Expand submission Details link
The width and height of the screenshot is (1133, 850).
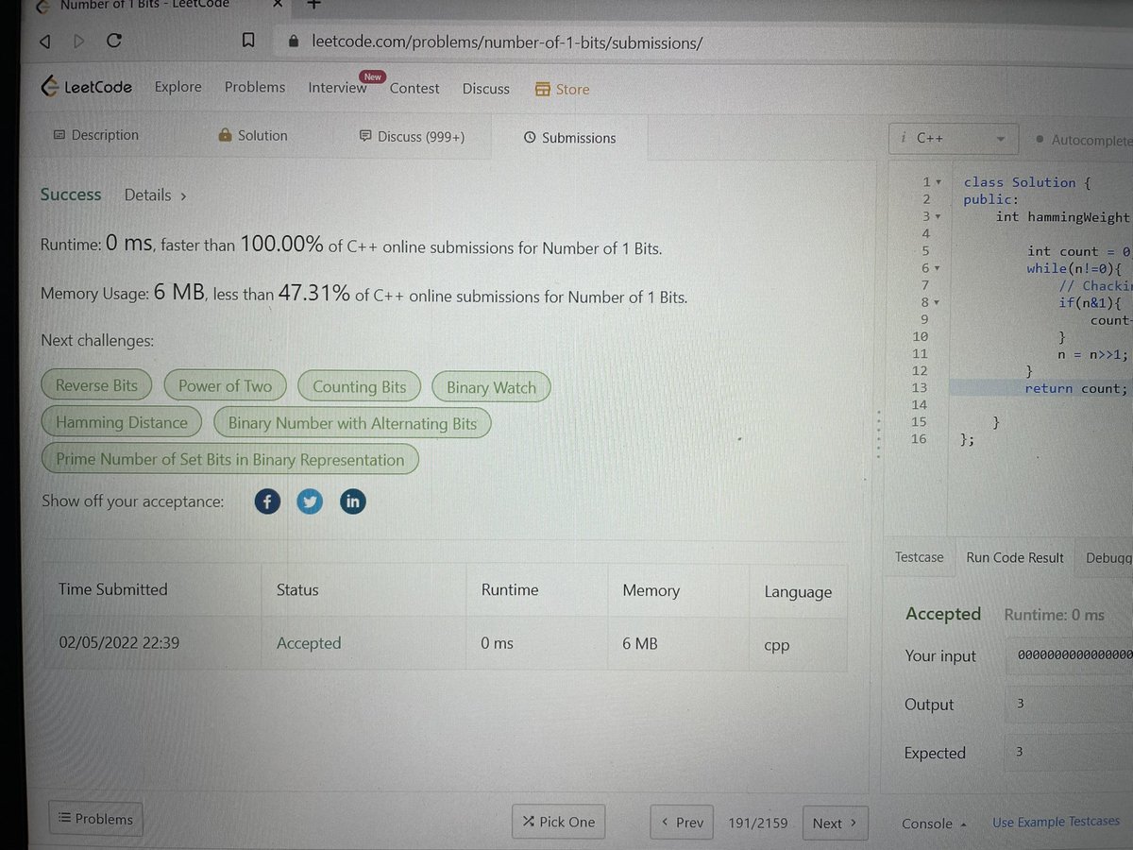(155, 195)
